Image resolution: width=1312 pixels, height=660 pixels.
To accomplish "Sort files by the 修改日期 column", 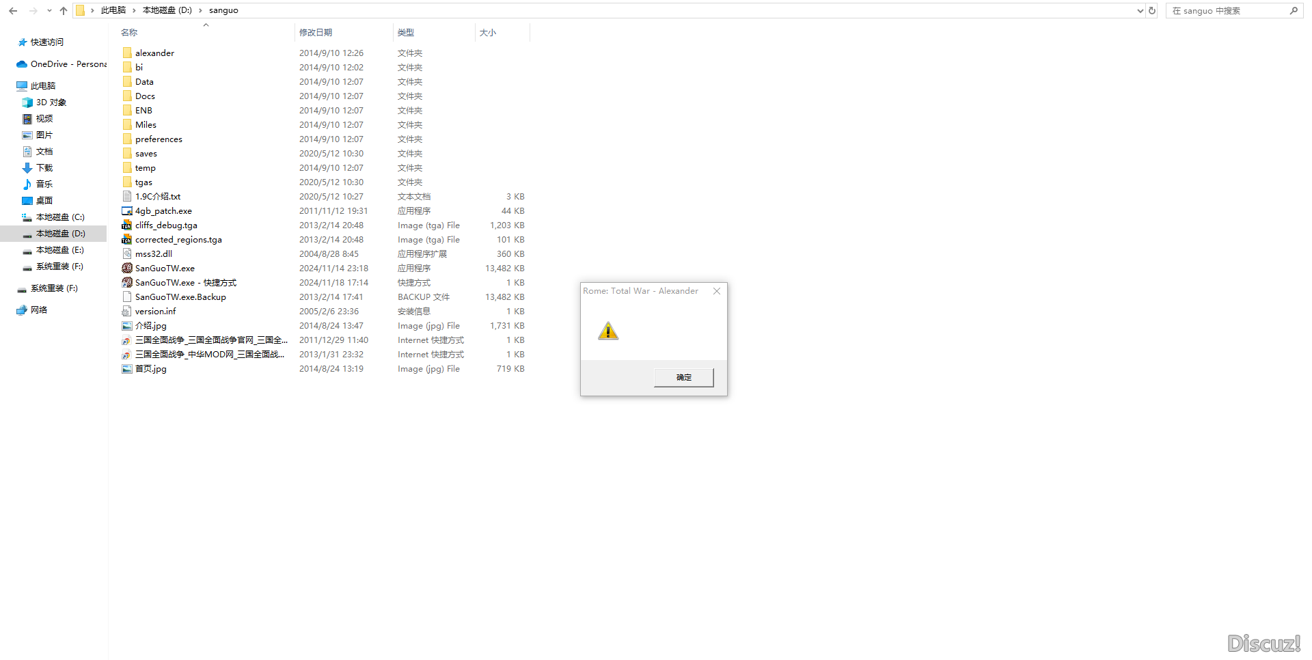I will [316, 32].
